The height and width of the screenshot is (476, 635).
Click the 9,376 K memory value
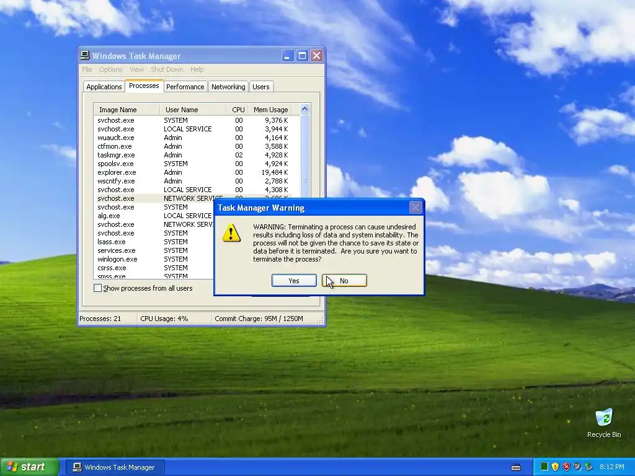pos(276,120)
